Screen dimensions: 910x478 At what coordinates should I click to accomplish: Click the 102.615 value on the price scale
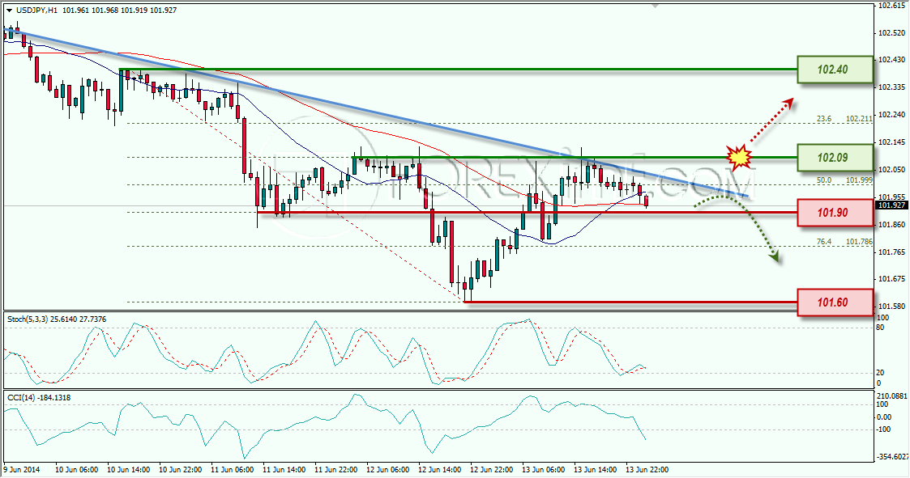[892, 5]
